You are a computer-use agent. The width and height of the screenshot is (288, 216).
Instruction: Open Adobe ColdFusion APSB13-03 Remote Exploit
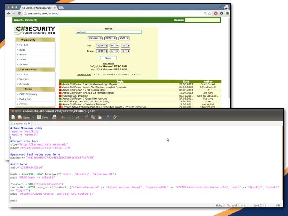(x=88, y=93)
